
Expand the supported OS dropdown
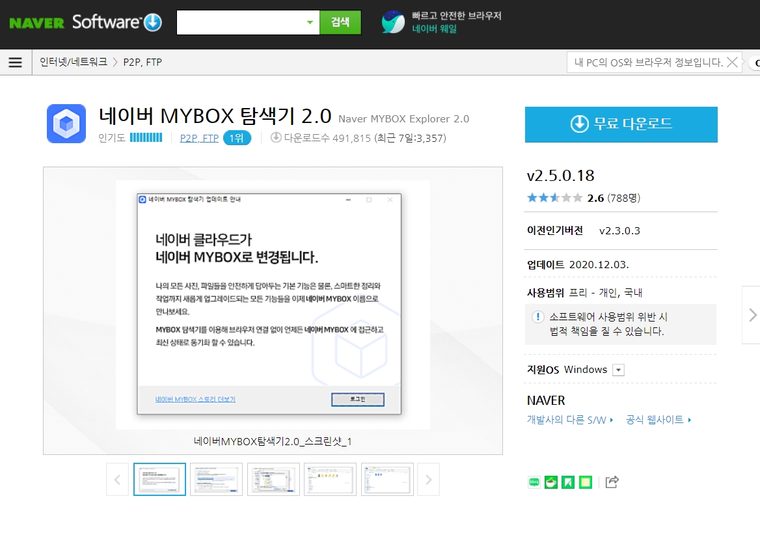(x=618, y=370)
